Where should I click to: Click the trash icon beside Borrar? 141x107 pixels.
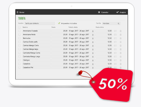click(x=18, y=12)
